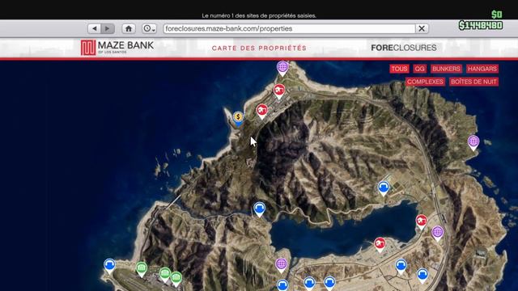Select the purple globe marker southwest of the lake

pyautogui.click(x=281, y=265)
